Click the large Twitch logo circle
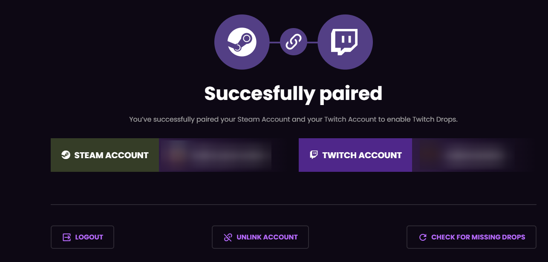Image resolution: width=548 pixels, height=262 pixels. pos(345,42)
